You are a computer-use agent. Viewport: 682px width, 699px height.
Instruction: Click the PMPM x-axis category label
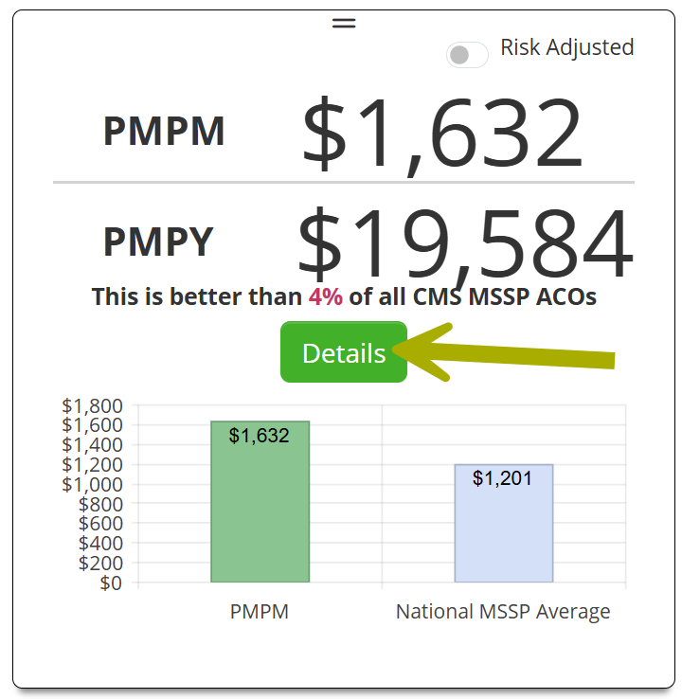pos(260,612)
